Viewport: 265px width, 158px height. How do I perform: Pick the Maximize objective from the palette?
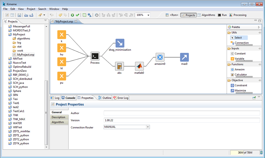(x=238, y=90)
